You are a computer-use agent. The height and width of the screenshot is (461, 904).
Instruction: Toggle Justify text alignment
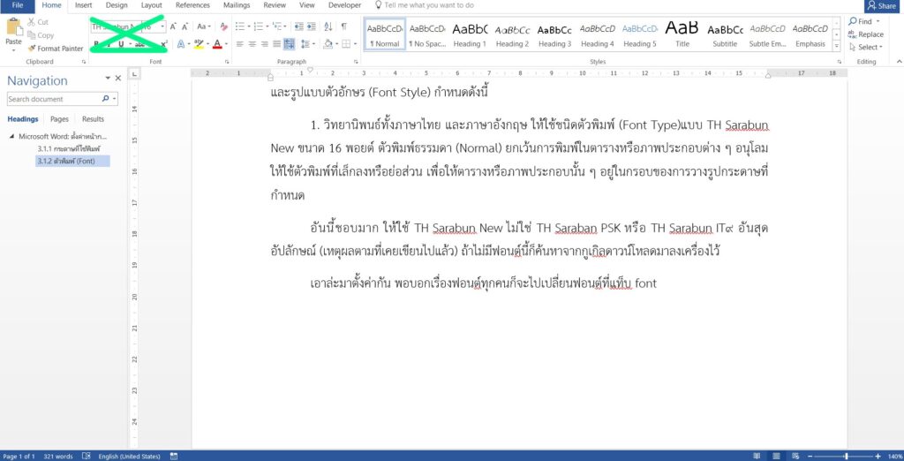point(277,44)
